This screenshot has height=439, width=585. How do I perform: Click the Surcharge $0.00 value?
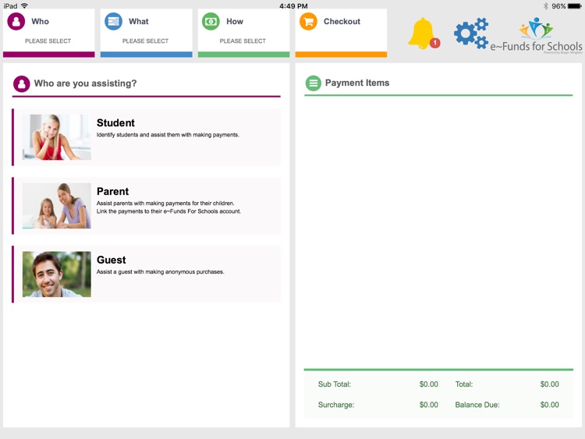(429, 405)
